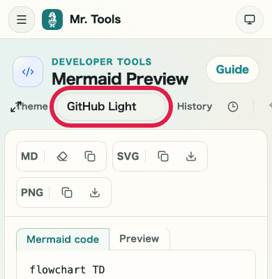Click the DEVELOPER TOOLS category label
Screen dimensions: 272x279
point(102,62)
